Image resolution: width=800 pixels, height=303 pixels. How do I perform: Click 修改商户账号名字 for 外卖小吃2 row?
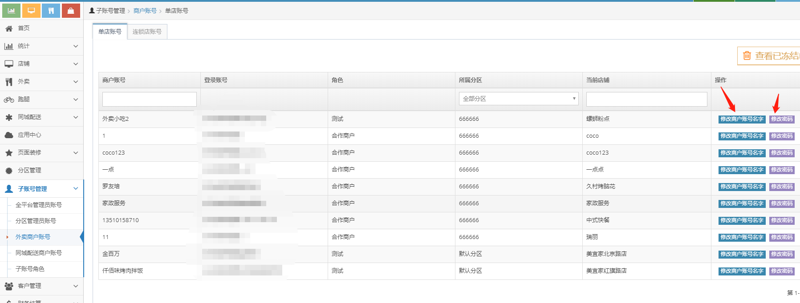tap(742, 119)
